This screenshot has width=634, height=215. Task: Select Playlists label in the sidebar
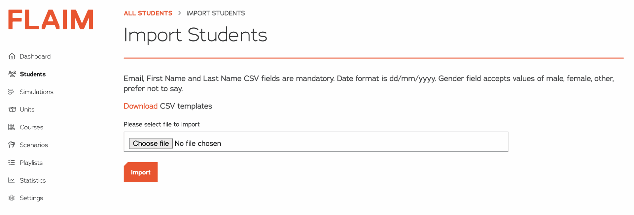(x=31, y=163)
